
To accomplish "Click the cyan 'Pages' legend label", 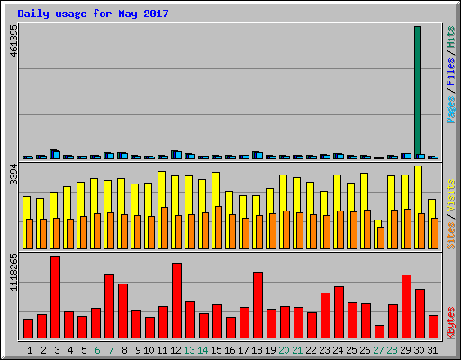I will click(451, 110).
